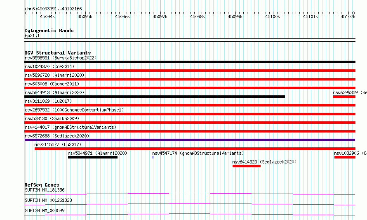Viewport: 367px width, 220px height.
Task: Select the nsv603008 (Cooper2011) label
Action: coord(52,84)
